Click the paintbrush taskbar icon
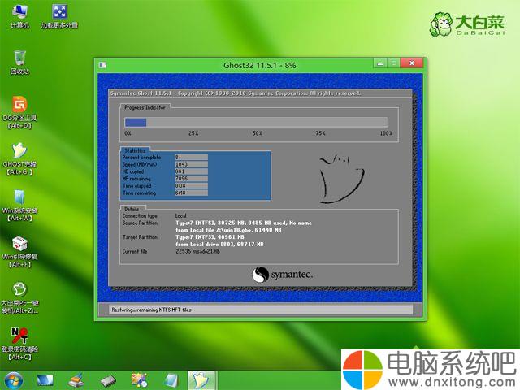This screenshot has width=520, height=390. [76, 380]
